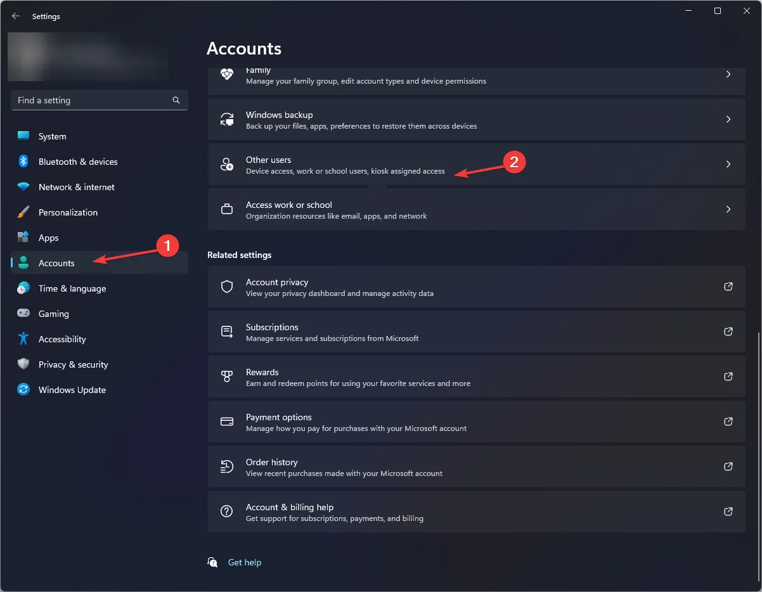The image size is (762, 592).
Task: Click Account privacy title text
Action: click(x=277, y=282)
